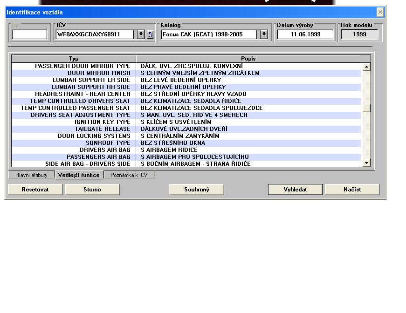Viewport: 406px width, 313px height.
Task: Expand the Katalog dropdown
Action: tap(264, 34)
